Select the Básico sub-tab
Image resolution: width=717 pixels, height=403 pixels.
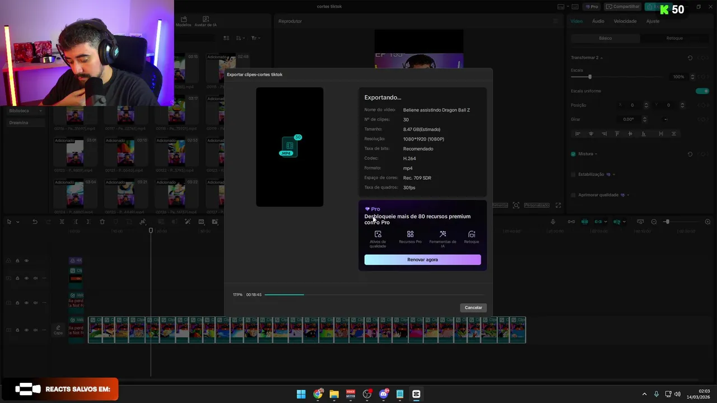(606, 38)
